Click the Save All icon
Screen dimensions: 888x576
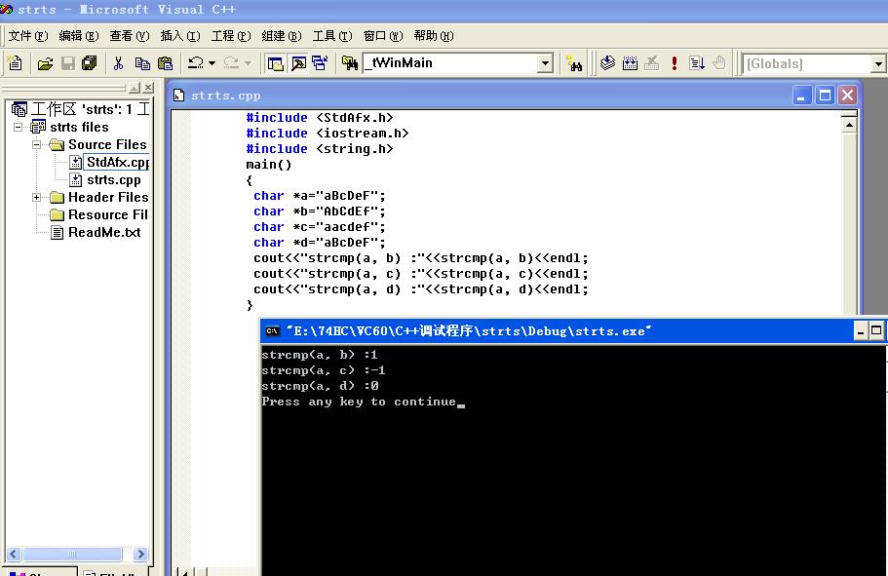pyautogui.click(x=89, y=63)
